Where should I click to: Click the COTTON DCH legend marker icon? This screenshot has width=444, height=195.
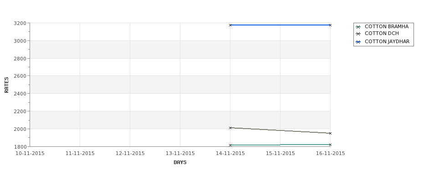(x=358, y=34)
